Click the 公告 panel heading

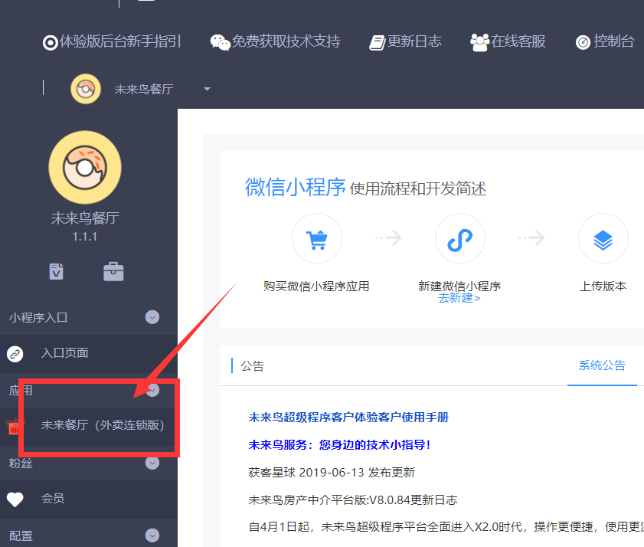[252, 365]
